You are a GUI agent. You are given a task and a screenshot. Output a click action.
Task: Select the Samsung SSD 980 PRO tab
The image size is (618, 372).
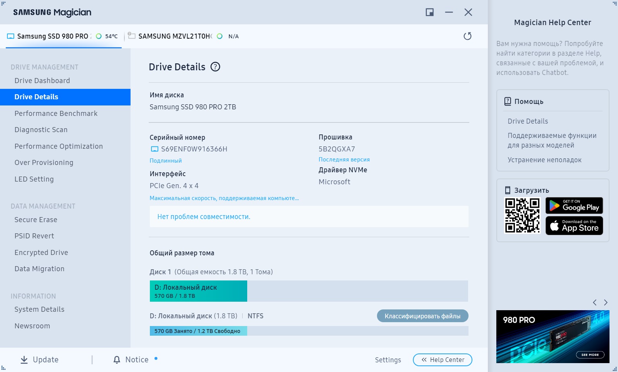(x=64, y=36)
